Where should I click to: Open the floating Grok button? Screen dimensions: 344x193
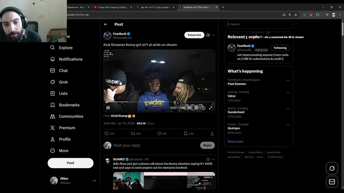tap(332, 168)
